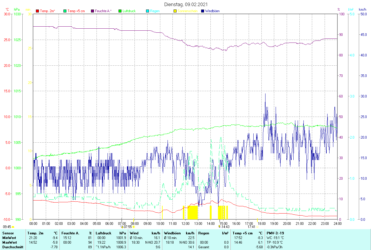
Task: Click the pressure trend '^1.1hPa/h'
Action: click(x=103, y=247)
